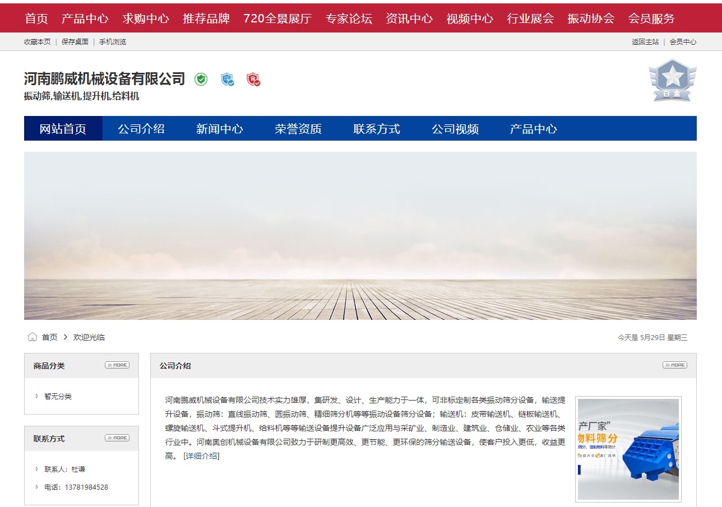Go to 产品中心 in top red menu
The image size is (722, 507).
(x=85, y=18)
